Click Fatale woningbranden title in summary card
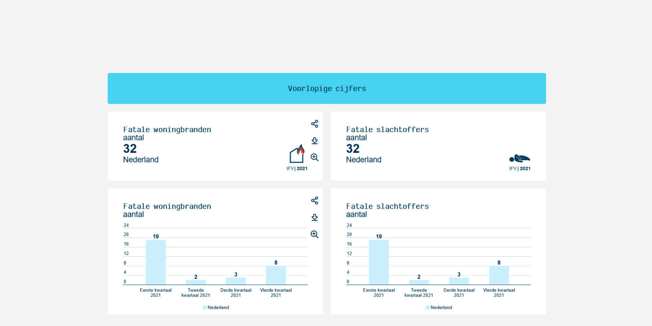Viewport: 652px width, 326px height. [167, 130]
